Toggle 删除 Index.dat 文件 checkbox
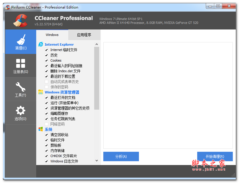Image resolution: width=239 pixels, height=183 pixels. click(x=47, y=71)
